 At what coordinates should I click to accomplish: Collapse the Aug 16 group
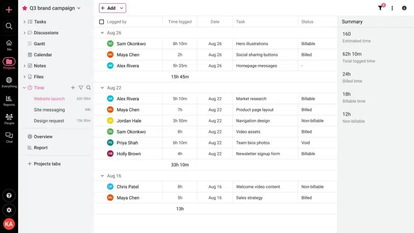coord(102,176)
